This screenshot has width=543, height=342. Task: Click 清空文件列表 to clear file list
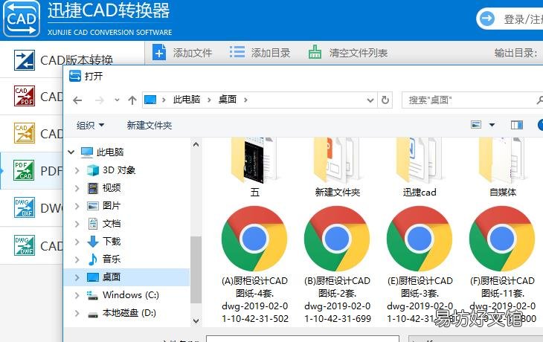[x=348, y=53]
